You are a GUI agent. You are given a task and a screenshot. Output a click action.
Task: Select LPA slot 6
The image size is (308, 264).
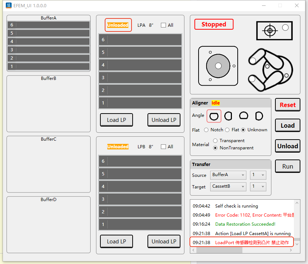[x=140, y=39]
